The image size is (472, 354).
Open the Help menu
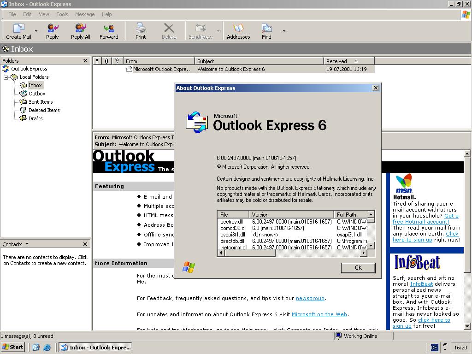click(x=106, y=14)
